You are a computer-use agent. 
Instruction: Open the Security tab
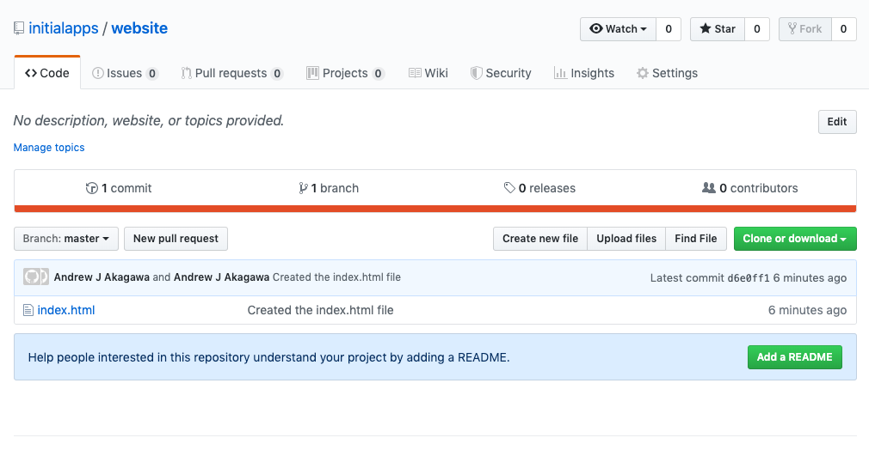(501, 73)
